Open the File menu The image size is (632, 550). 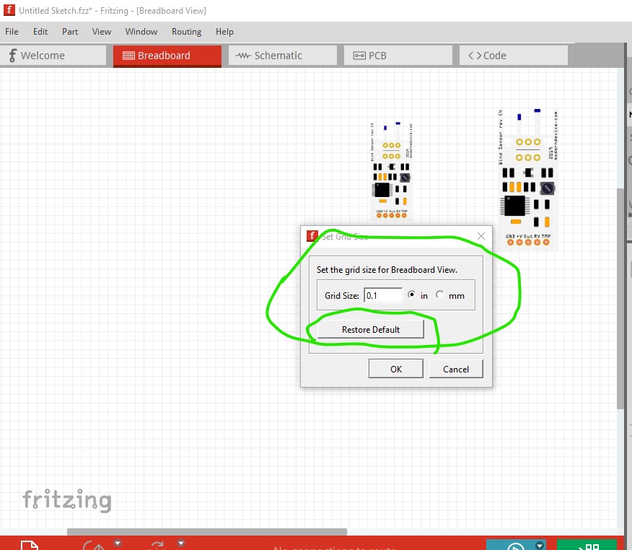coord(12,32)
